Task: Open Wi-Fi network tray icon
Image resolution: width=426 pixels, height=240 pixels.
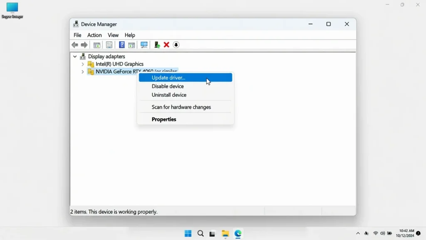Action: click(x=376, y=233)
